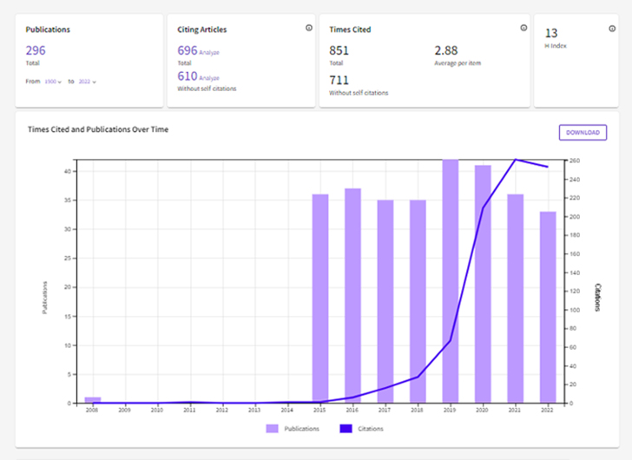The image size is (632, 460).
Task: Click the H-Index info icon
Action: click(x=613, y=28)
